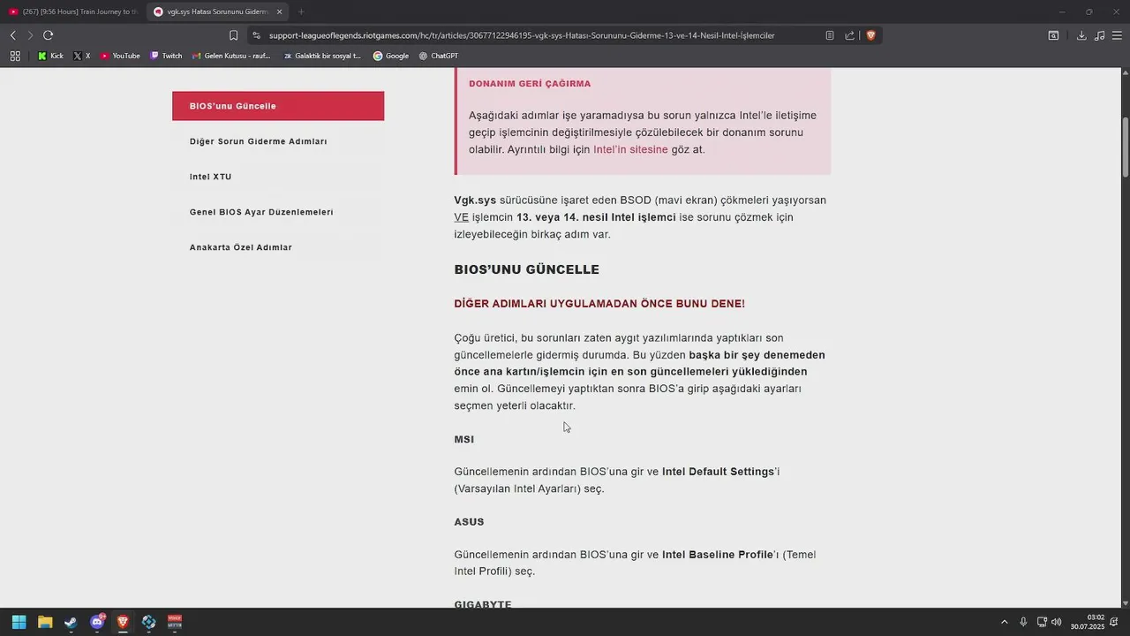Click the page vertical scrollbar thumb
1130x636 pixels.
tap(1125, 147)
